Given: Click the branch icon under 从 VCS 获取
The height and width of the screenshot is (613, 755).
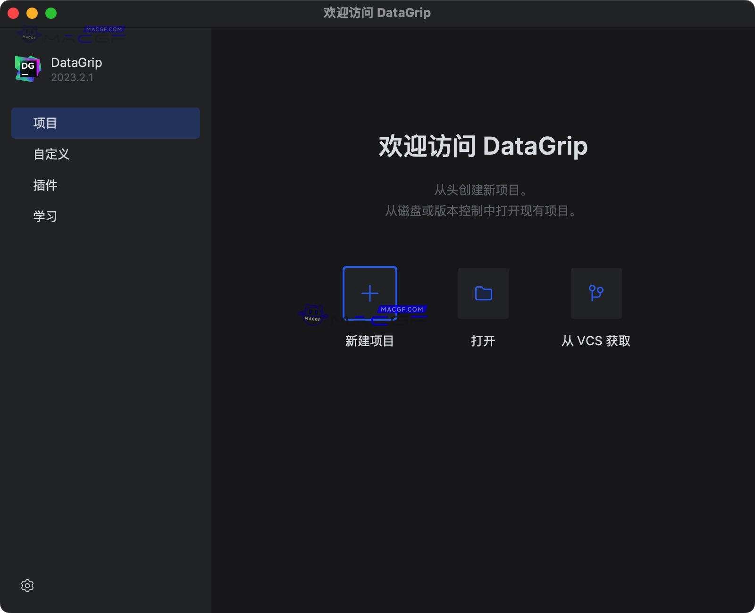Looking at the screenshot, I should point(596,293).
